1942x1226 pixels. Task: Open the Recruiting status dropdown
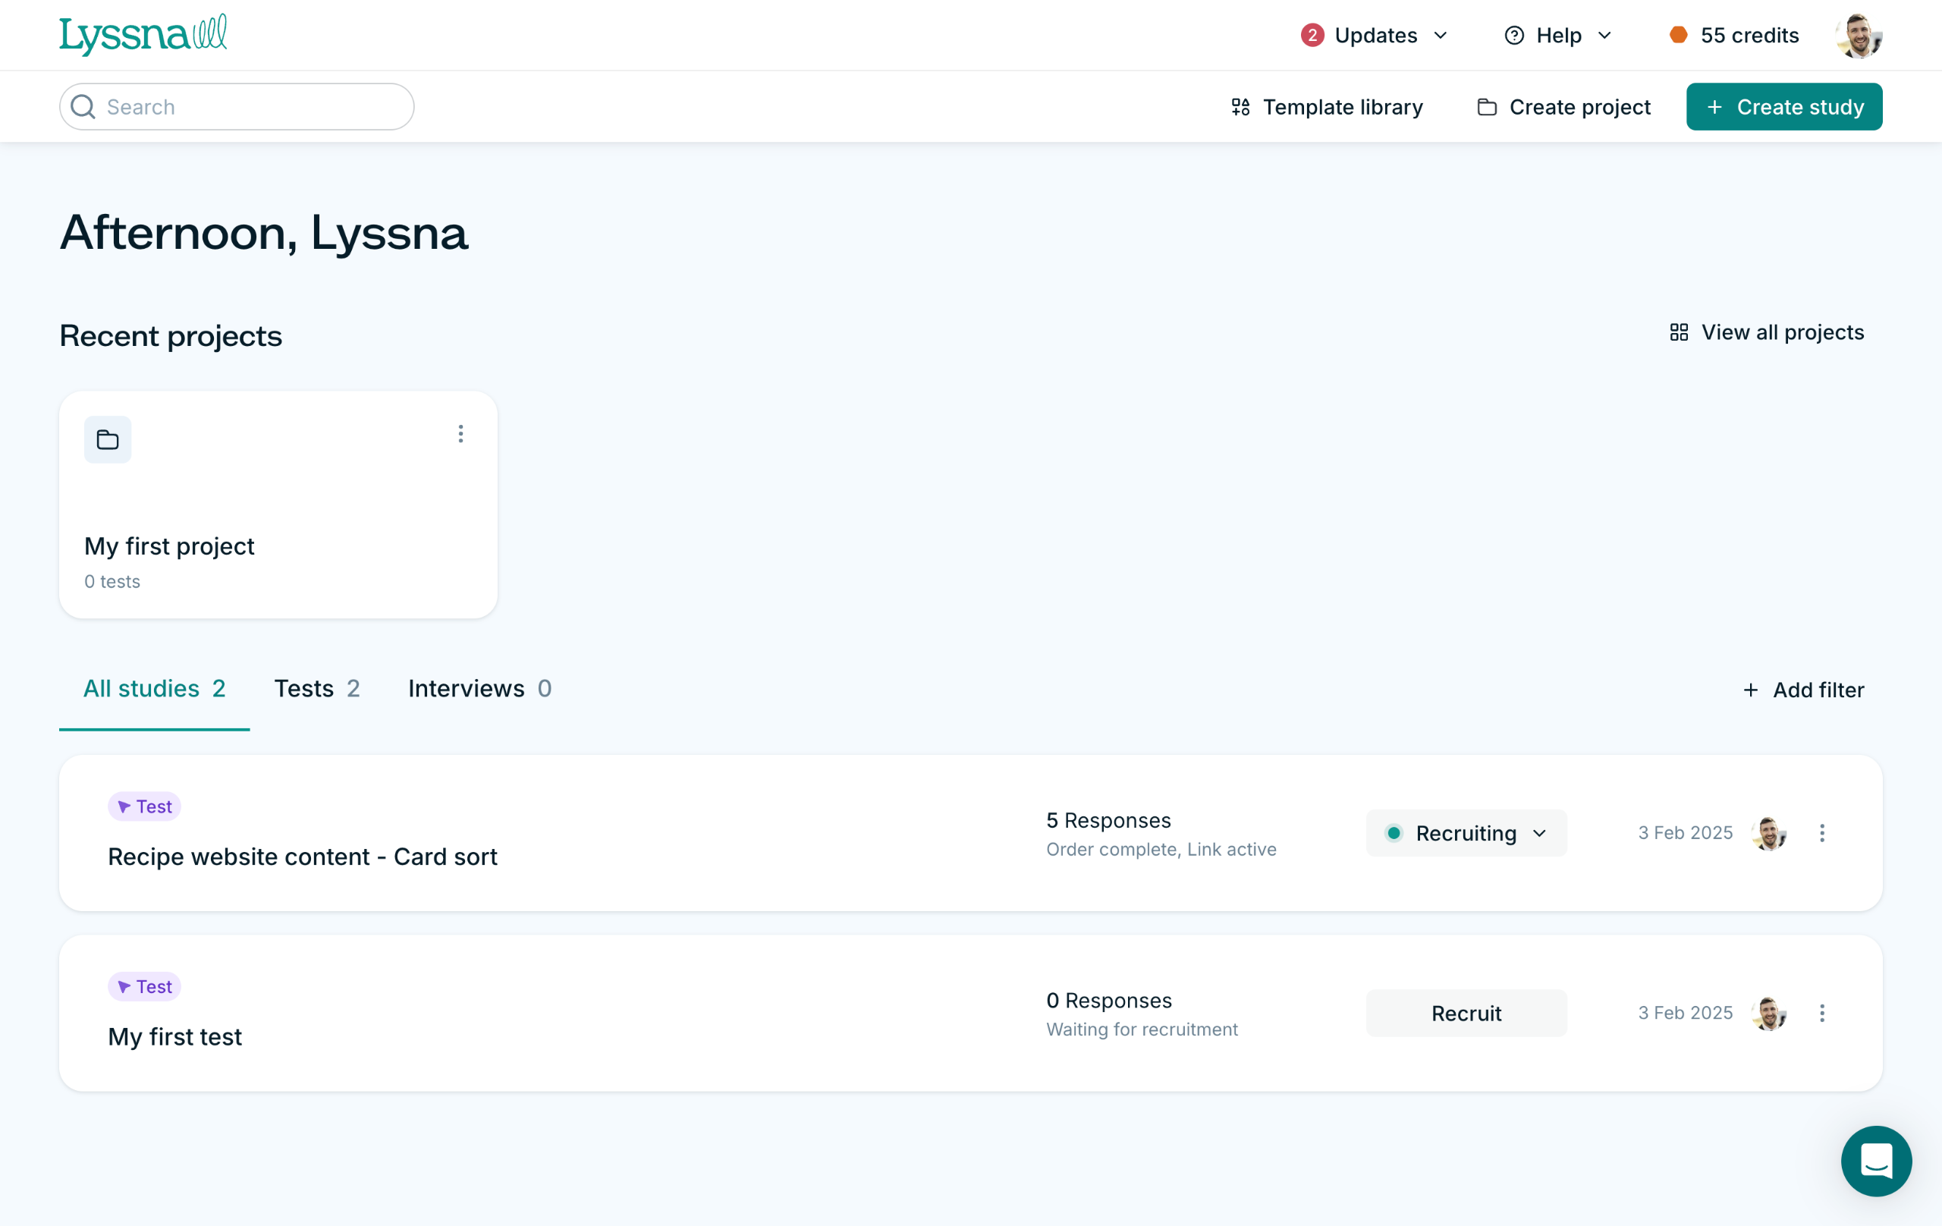click(1466, 833)
